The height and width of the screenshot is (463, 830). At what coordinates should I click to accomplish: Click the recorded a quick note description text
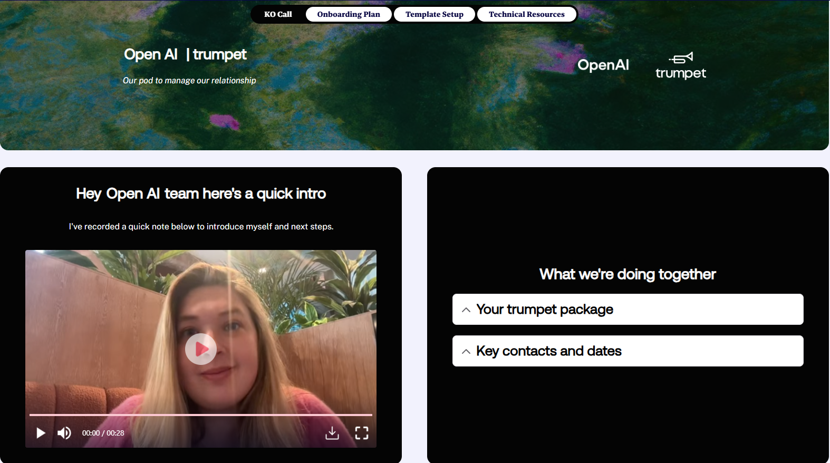click(201, 226)
